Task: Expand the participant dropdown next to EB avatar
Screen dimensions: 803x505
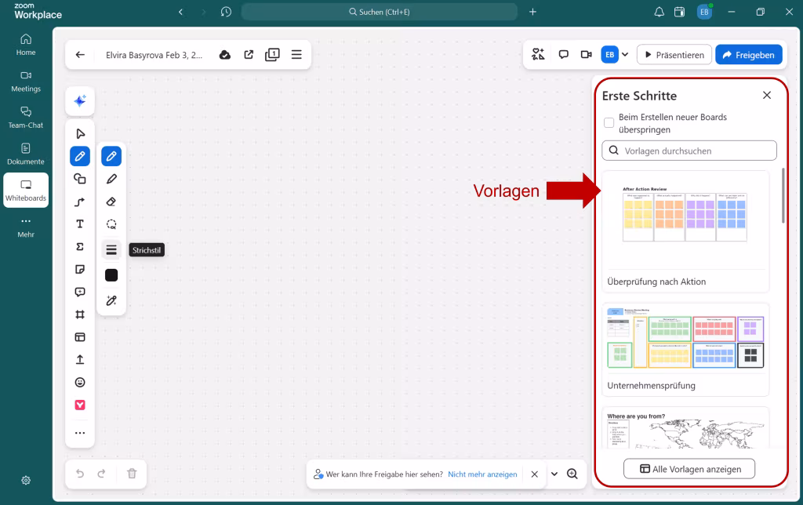Action: click(x=623, y=54)
